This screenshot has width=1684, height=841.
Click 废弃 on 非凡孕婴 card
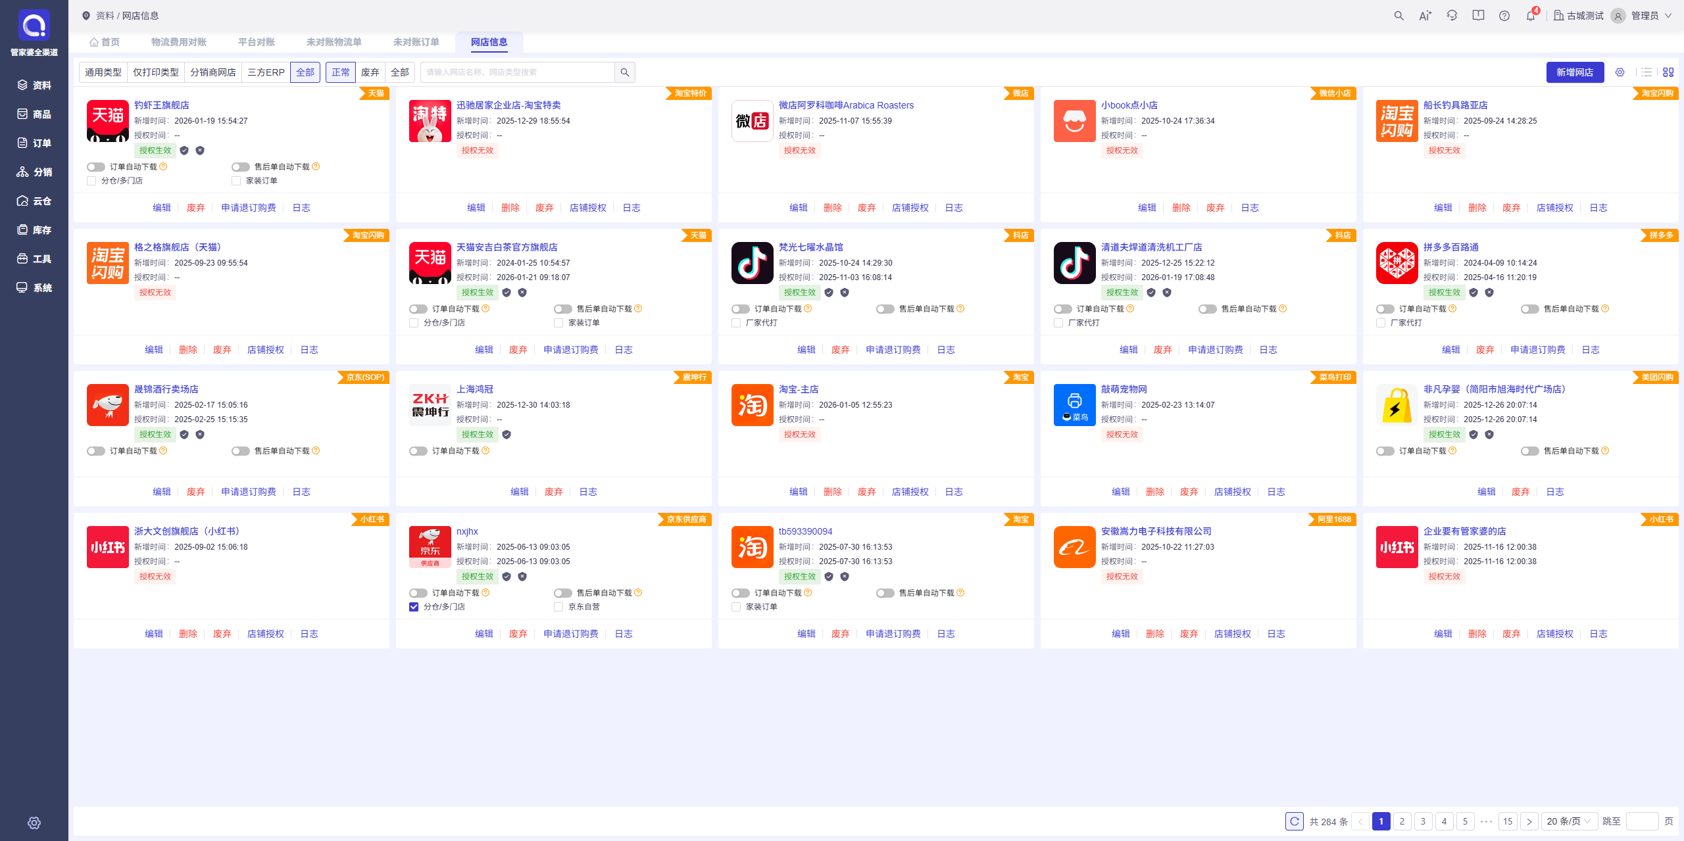(1521, 492)
